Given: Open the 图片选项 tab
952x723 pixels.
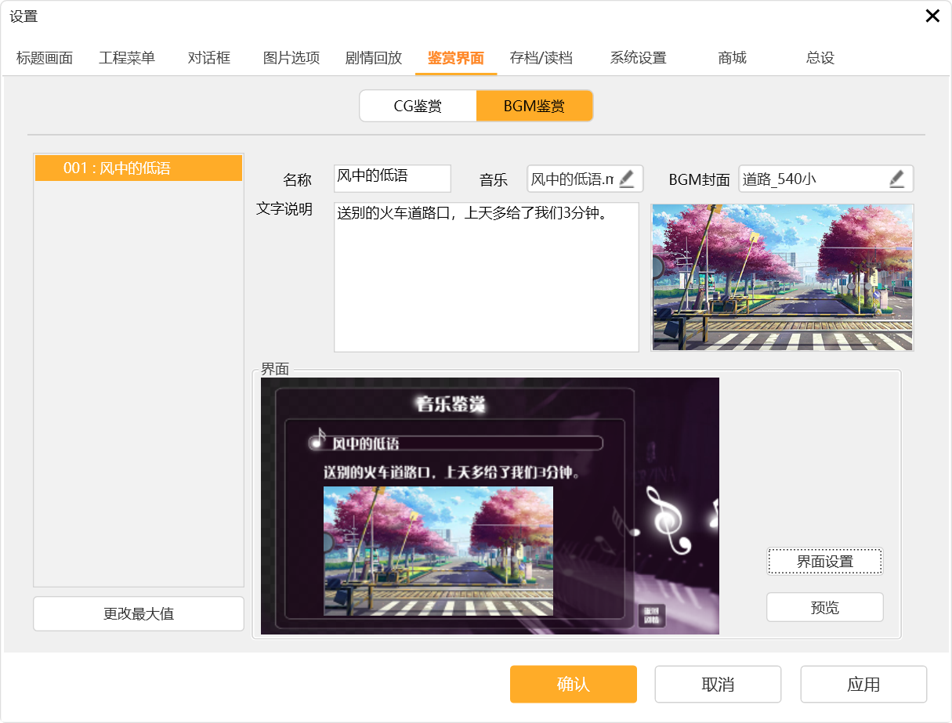Looking at the screenshot, I should click(291, 58).
